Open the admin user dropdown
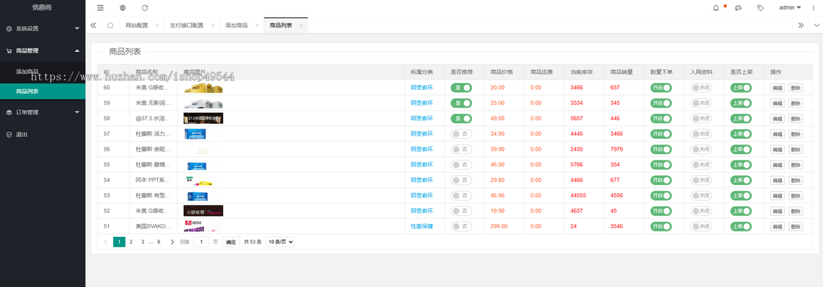The height and width of the screenshot is (287, 823). click(790, 8)
